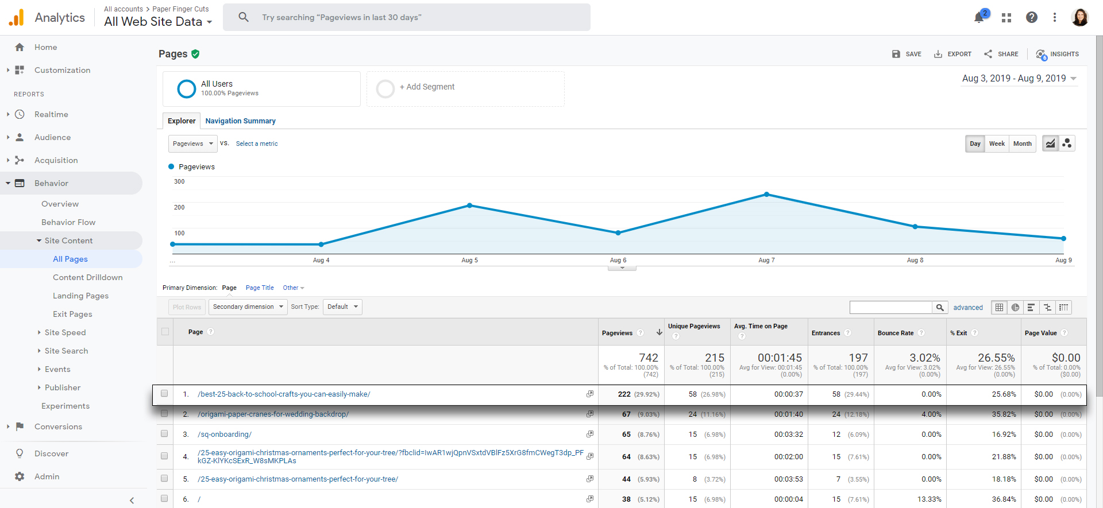Click the Aug 7 data point on chart

tap(766, 195)
